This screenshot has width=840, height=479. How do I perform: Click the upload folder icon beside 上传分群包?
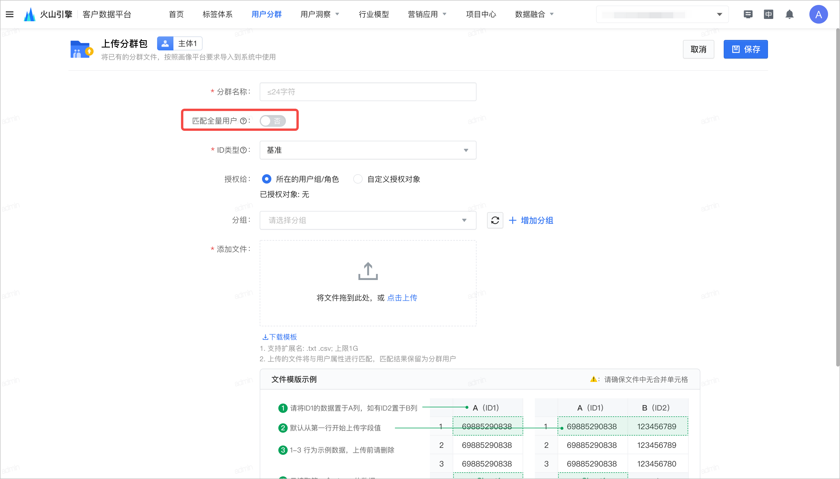82,49
